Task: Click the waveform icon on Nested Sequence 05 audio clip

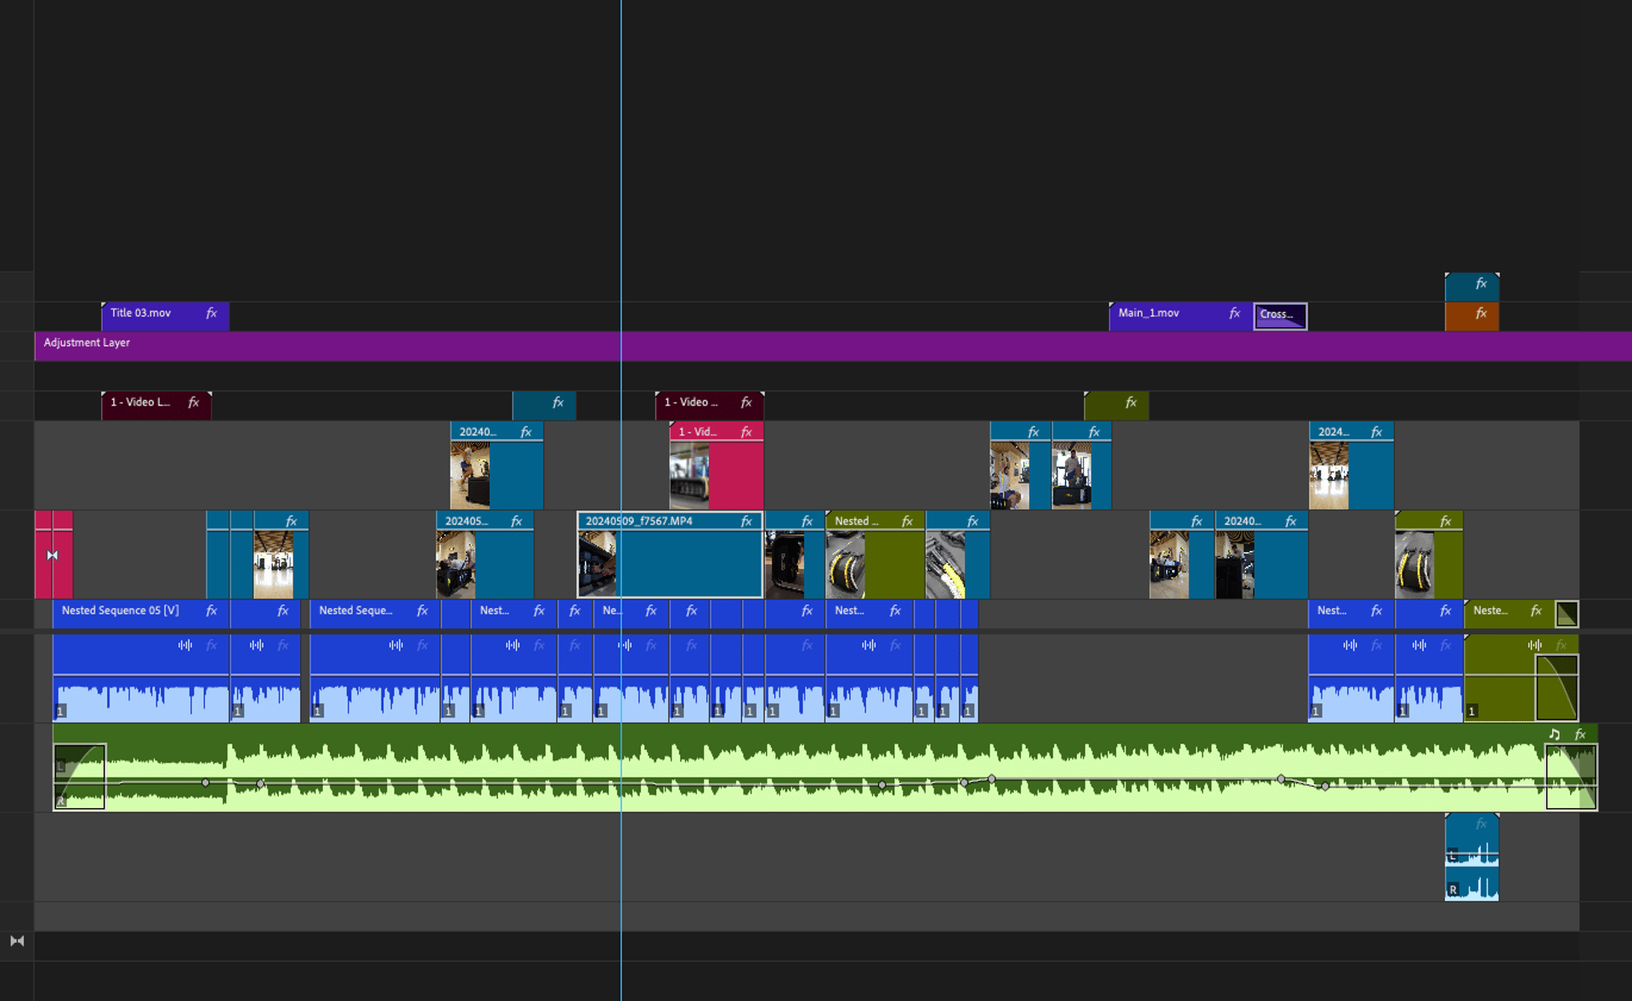Action: tap(185, 646)
